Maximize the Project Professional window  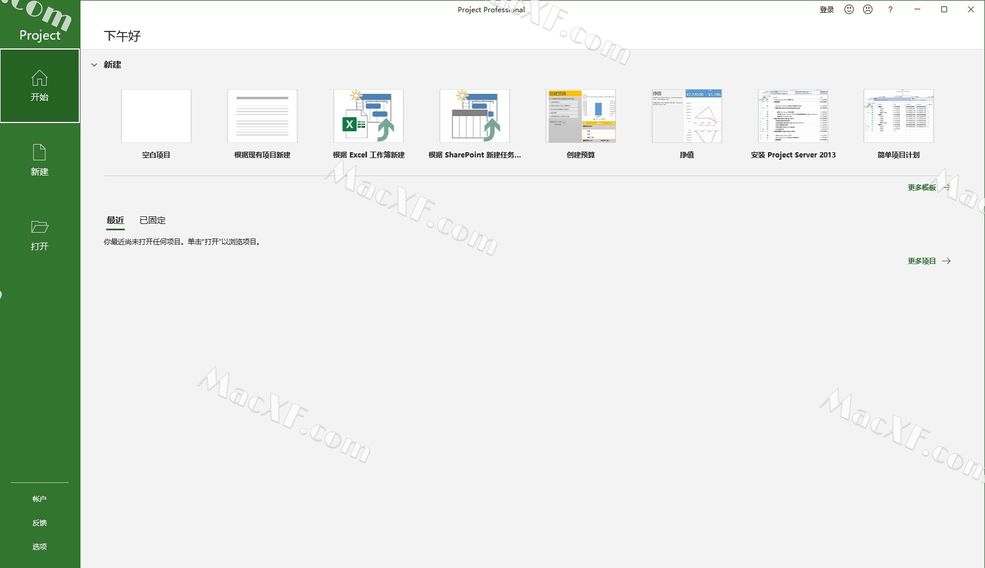tap(944, 9)
